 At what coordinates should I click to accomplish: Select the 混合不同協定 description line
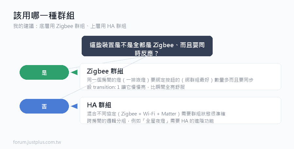click(x=156, y=114)
